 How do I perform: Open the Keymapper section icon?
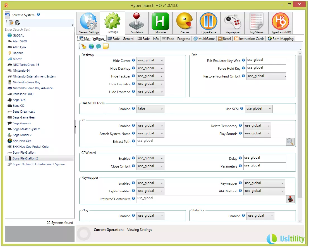pyautogui.click(x=233, y=23)
